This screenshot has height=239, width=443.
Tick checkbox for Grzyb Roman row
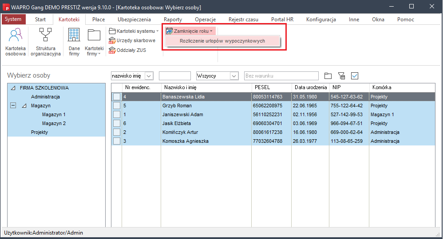[x=116, y=106]
